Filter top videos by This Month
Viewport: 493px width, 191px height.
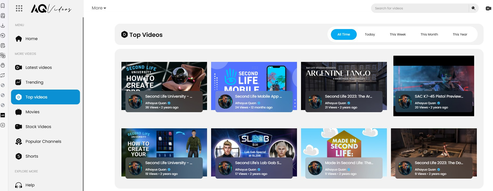[429, 34]
